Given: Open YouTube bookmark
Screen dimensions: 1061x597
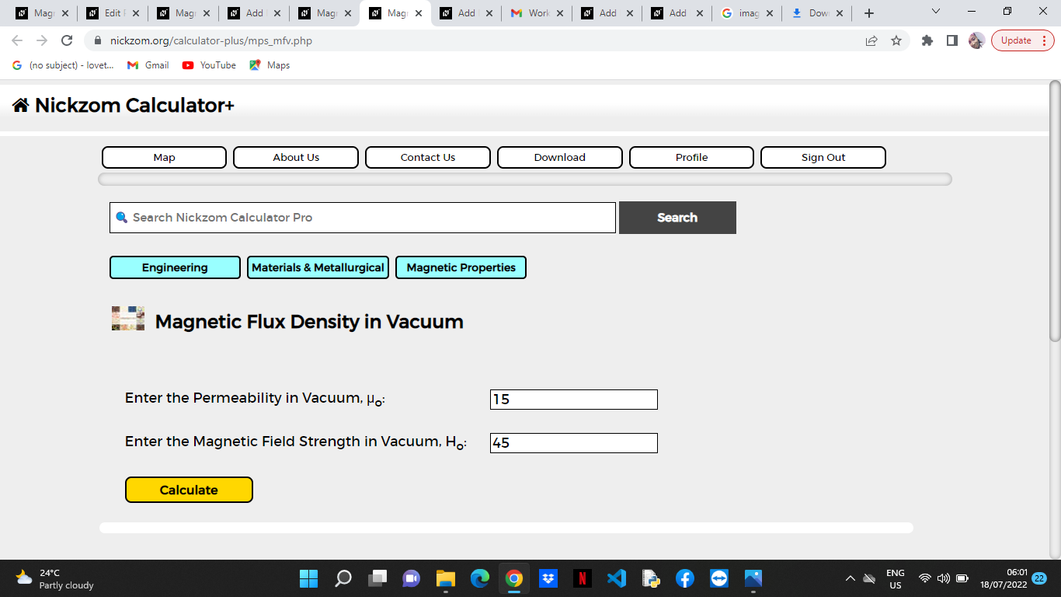Looking at the screenshot, I should pyautogui.click(x=209, y=65).
